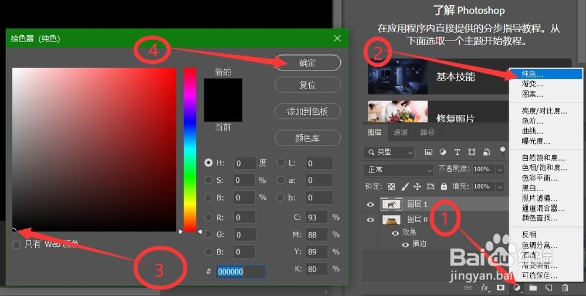
Task: Choose 渐变... from the menu
Action: coord(546,84)
